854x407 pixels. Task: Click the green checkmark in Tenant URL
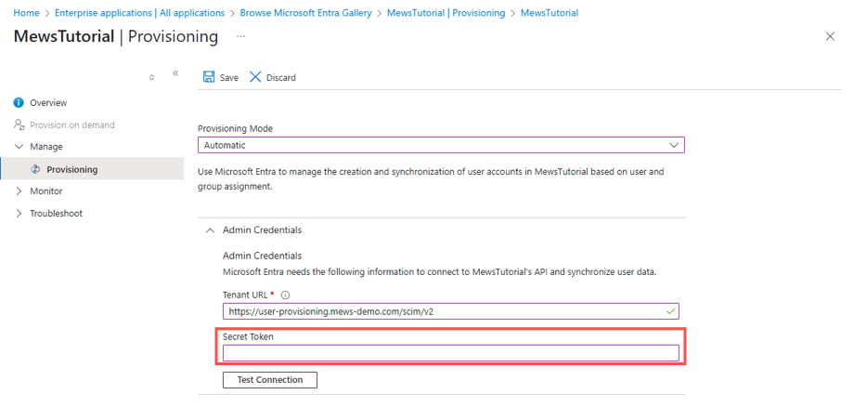670,311
